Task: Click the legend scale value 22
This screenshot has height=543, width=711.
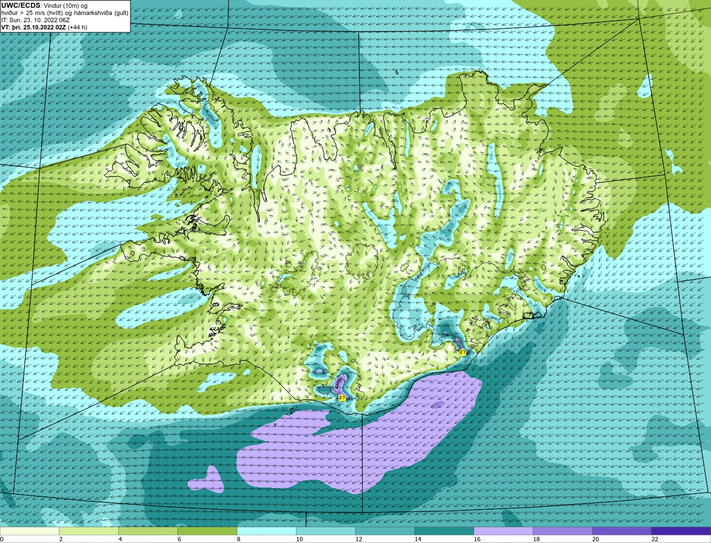Action: (655, 539)
